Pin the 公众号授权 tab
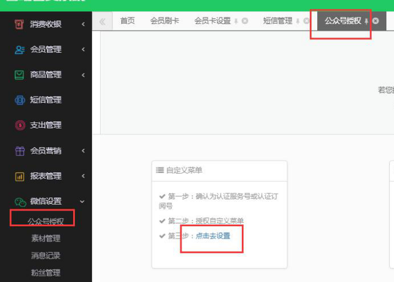Image resolution: width=394 pixels, height=282 pixels. coord(366,21)
